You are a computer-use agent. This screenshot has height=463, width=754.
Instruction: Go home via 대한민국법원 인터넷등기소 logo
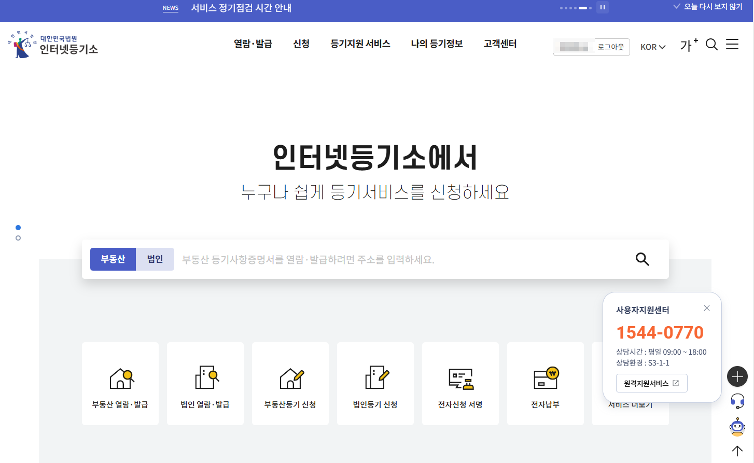(x=53, y=45)
